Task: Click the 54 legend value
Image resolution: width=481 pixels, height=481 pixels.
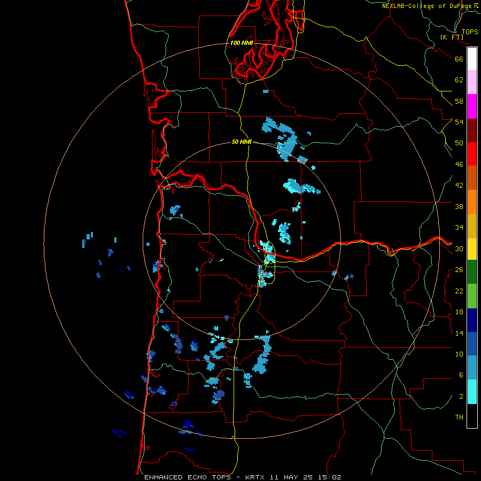Action: (459, 122)
